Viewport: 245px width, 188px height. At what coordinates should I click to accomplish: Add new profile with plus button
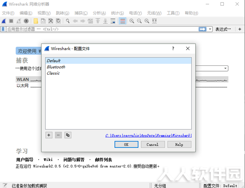click(49, 135)
